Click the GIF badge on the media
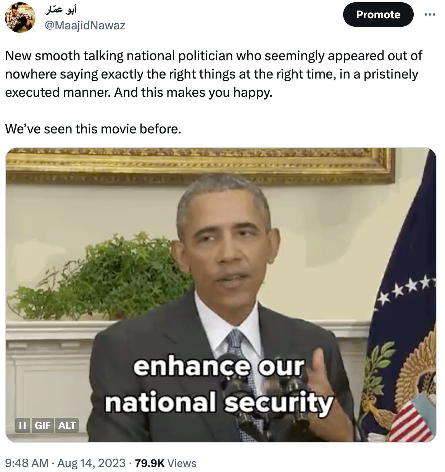 43,425
